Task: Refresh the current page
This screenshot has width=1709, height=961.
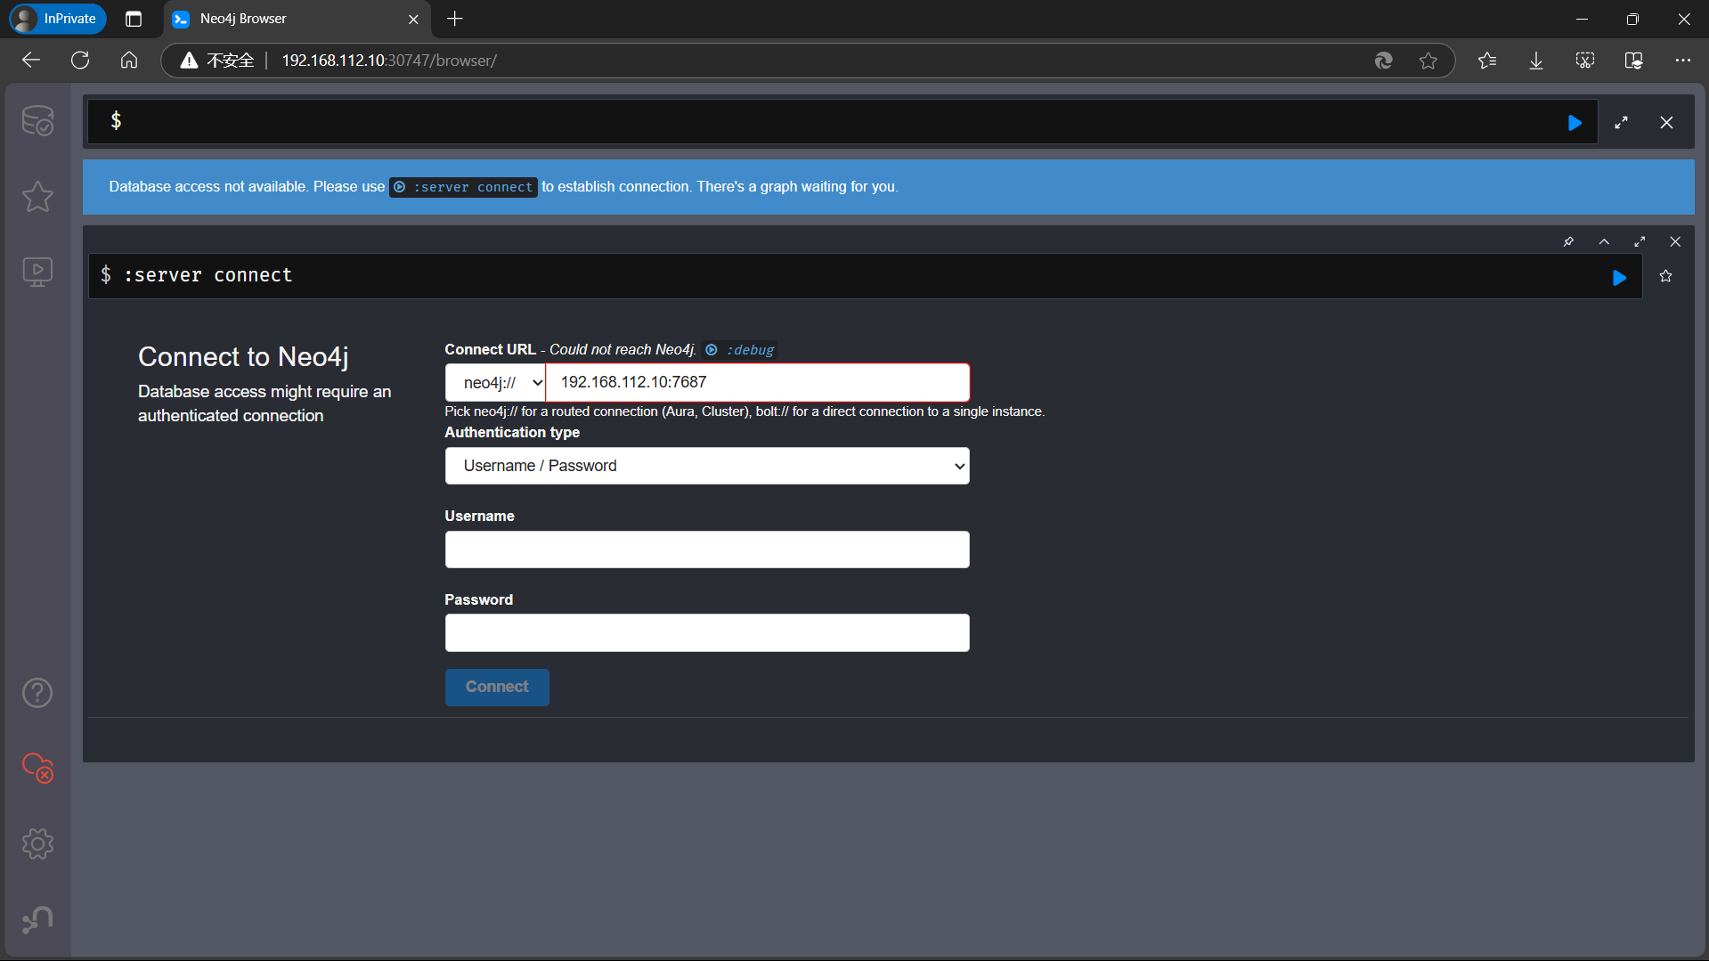Action: coord(80,61)
